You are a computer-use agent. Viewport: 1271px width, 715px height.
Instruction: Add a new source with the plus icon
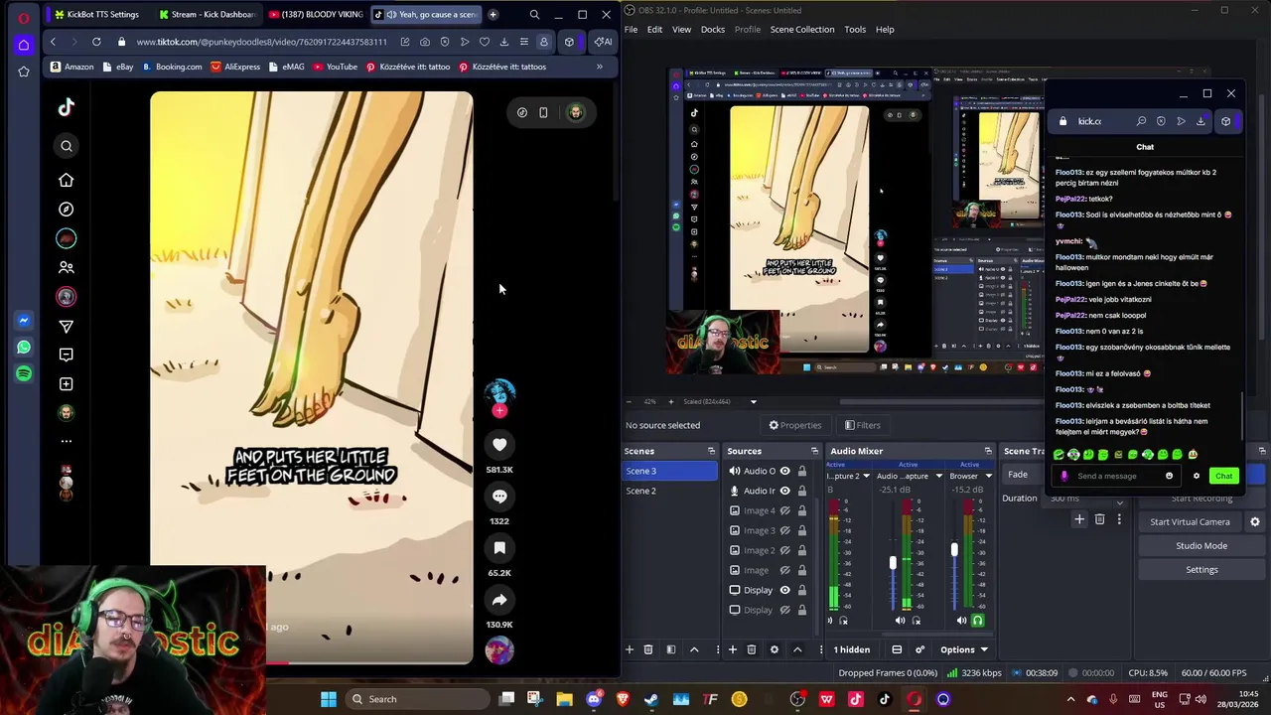coord(733,649)
